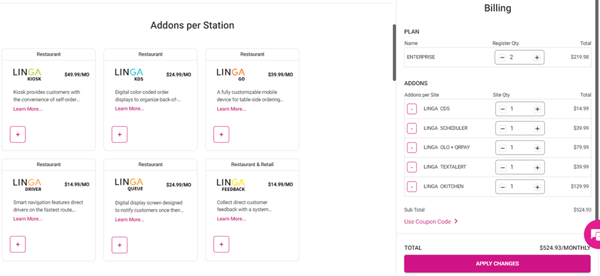Viewport: 600px width, 276px height.
Task: Remove the LINGA CKitchen addon
Action: (x=412, y=187)
